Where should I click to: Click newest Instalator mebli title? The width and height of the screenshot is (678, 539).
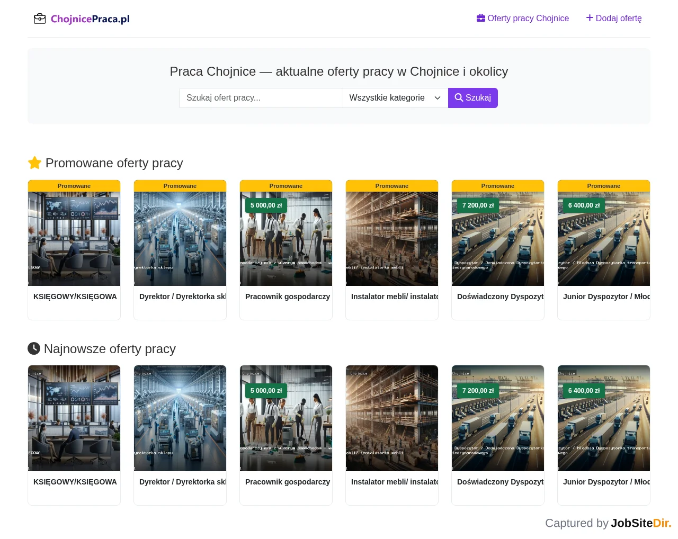[395, 482]
